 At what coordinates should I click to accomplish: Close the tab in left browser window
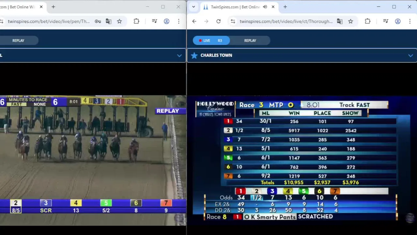[x=41, y=7]
